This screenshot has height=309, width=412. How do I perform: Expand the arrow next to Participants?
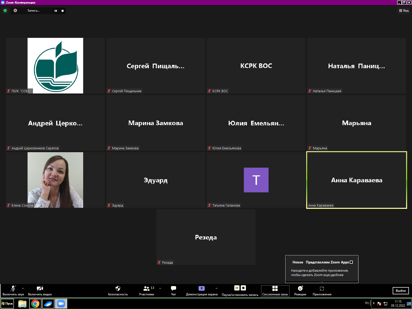point(160,288)
